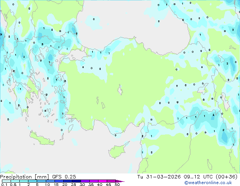Click the 45–50 mm legend color swatch
Viewport: 240px width, 186px height.
coord(111,181)
